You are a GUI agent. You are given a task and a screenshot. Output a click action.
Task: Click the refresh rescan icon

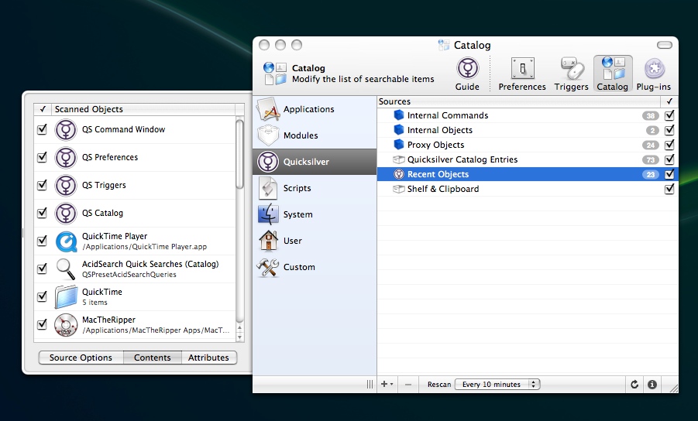(634, 385)
